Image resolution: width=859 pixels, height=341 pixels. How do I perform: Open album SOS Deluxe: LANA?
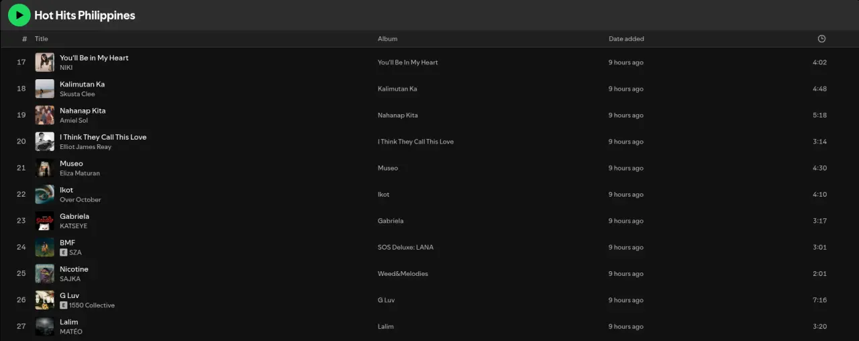[x=405, y=247]
